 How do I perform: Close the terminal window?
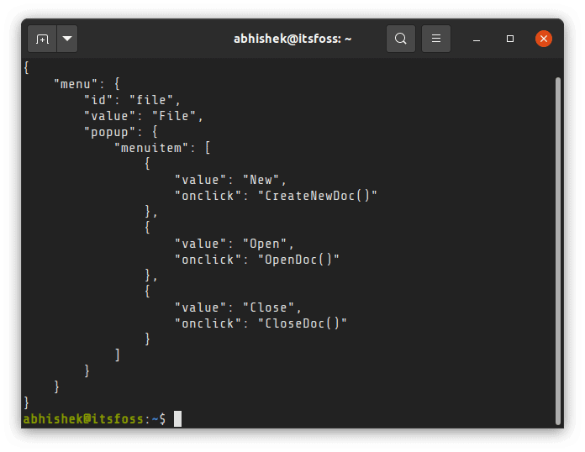[544, 39]
